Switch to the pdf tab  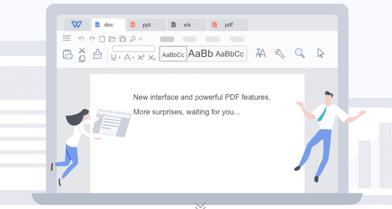[x=228, y=25]
